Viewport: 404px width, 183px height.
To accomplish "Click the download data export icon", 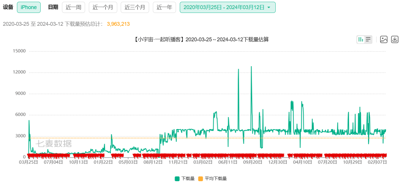I will (x=395, y=39).
